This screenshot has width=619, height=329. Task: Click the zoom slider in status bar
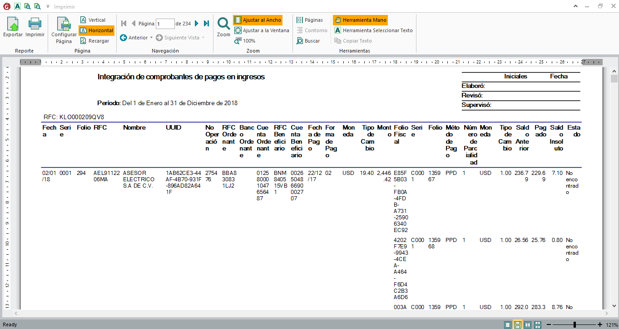point(574,324)
